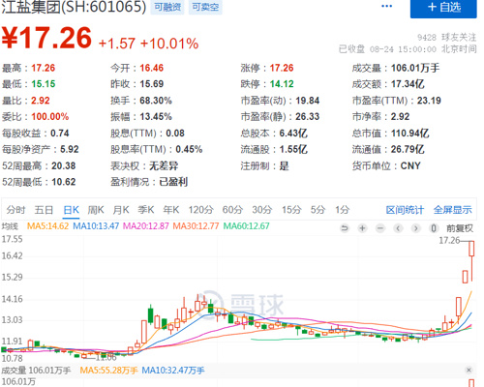Add stock with 自选 button
484x387 pixels.
point(443,8)
